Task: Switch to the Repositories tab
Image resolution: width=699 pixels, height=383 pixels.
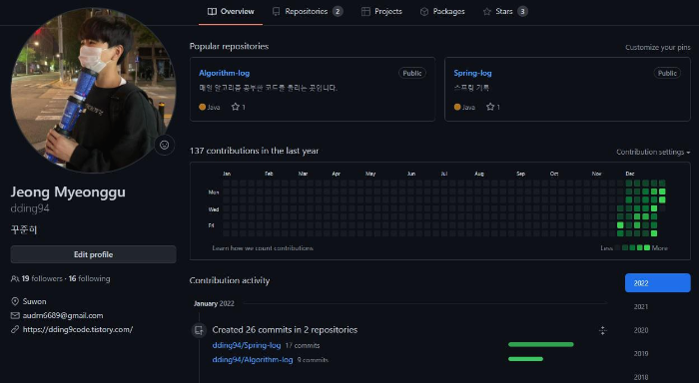Action: [308, 12]
